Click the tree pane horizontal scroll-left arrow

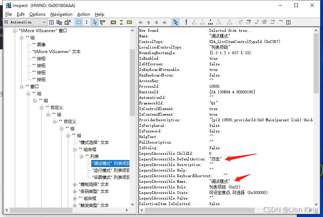[7, 210]
